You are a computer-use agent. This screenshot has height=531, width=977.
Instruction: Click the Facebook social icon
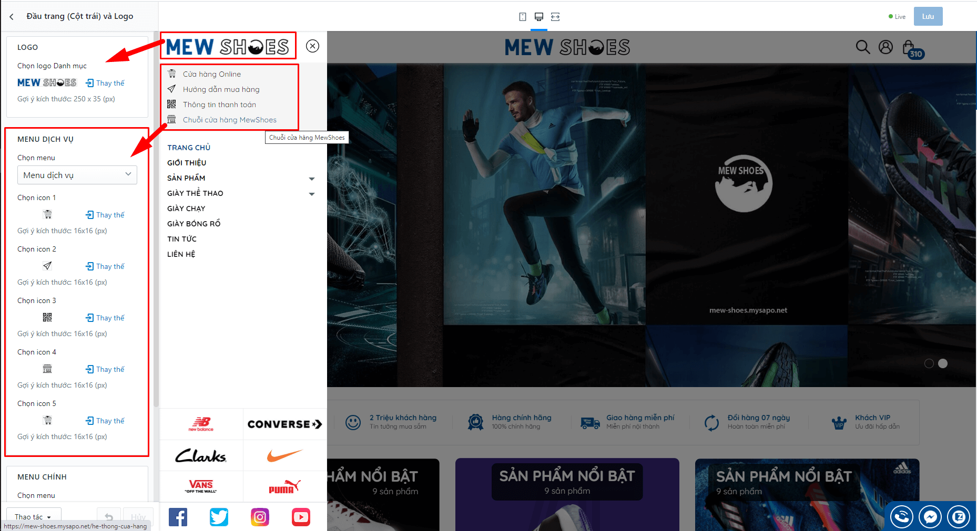tap(178, 517)
